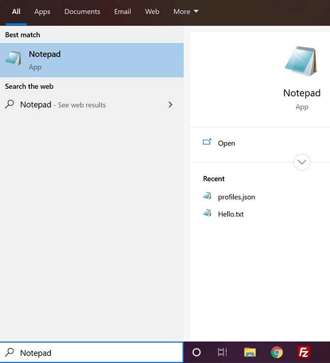Click the magnifier icon beside web result

pos(10,104)
